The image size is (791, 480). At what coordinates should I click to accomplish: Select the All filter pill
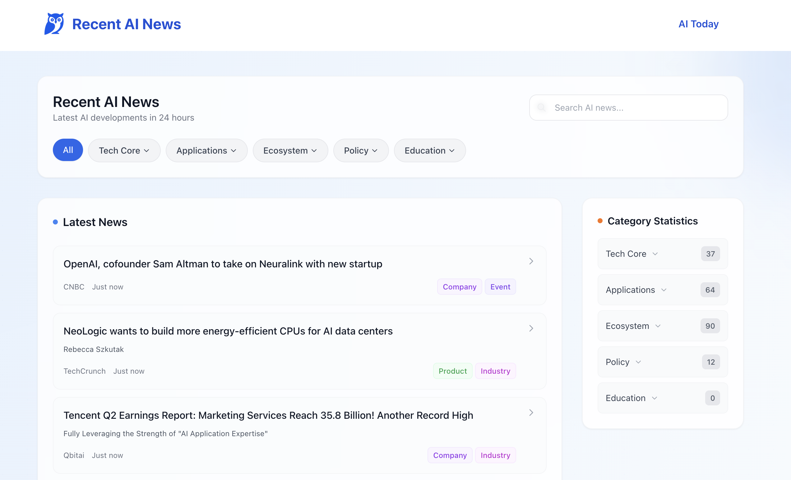tap(68, 150)
